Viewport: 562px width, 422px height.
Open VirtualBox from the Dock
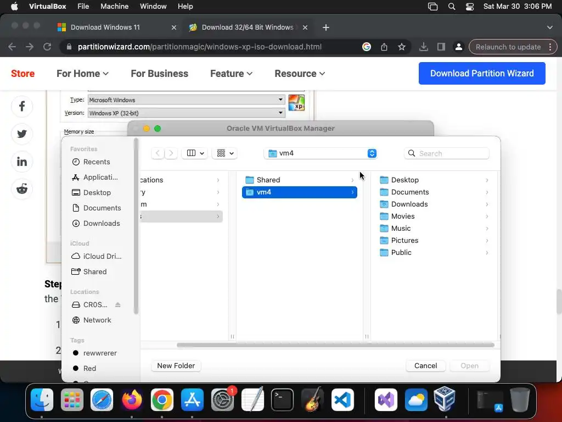tap(445, 399)
